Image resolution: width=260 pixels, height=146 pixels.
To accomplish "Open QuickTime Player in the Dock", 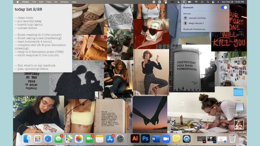I will (186, 139).
